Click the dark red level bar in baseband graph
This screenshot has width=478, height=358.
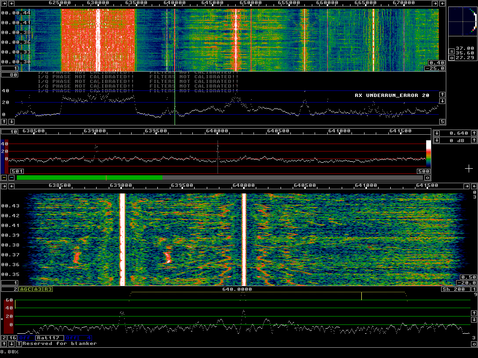point(9,317)
